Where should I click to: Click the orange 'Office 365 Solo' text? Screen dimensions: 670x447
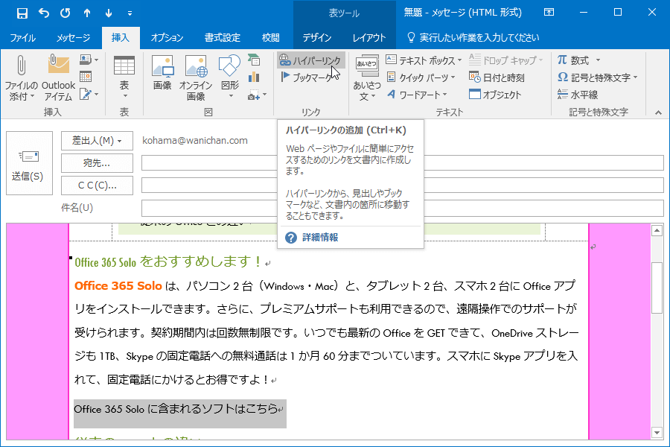(x=118, y=286)
